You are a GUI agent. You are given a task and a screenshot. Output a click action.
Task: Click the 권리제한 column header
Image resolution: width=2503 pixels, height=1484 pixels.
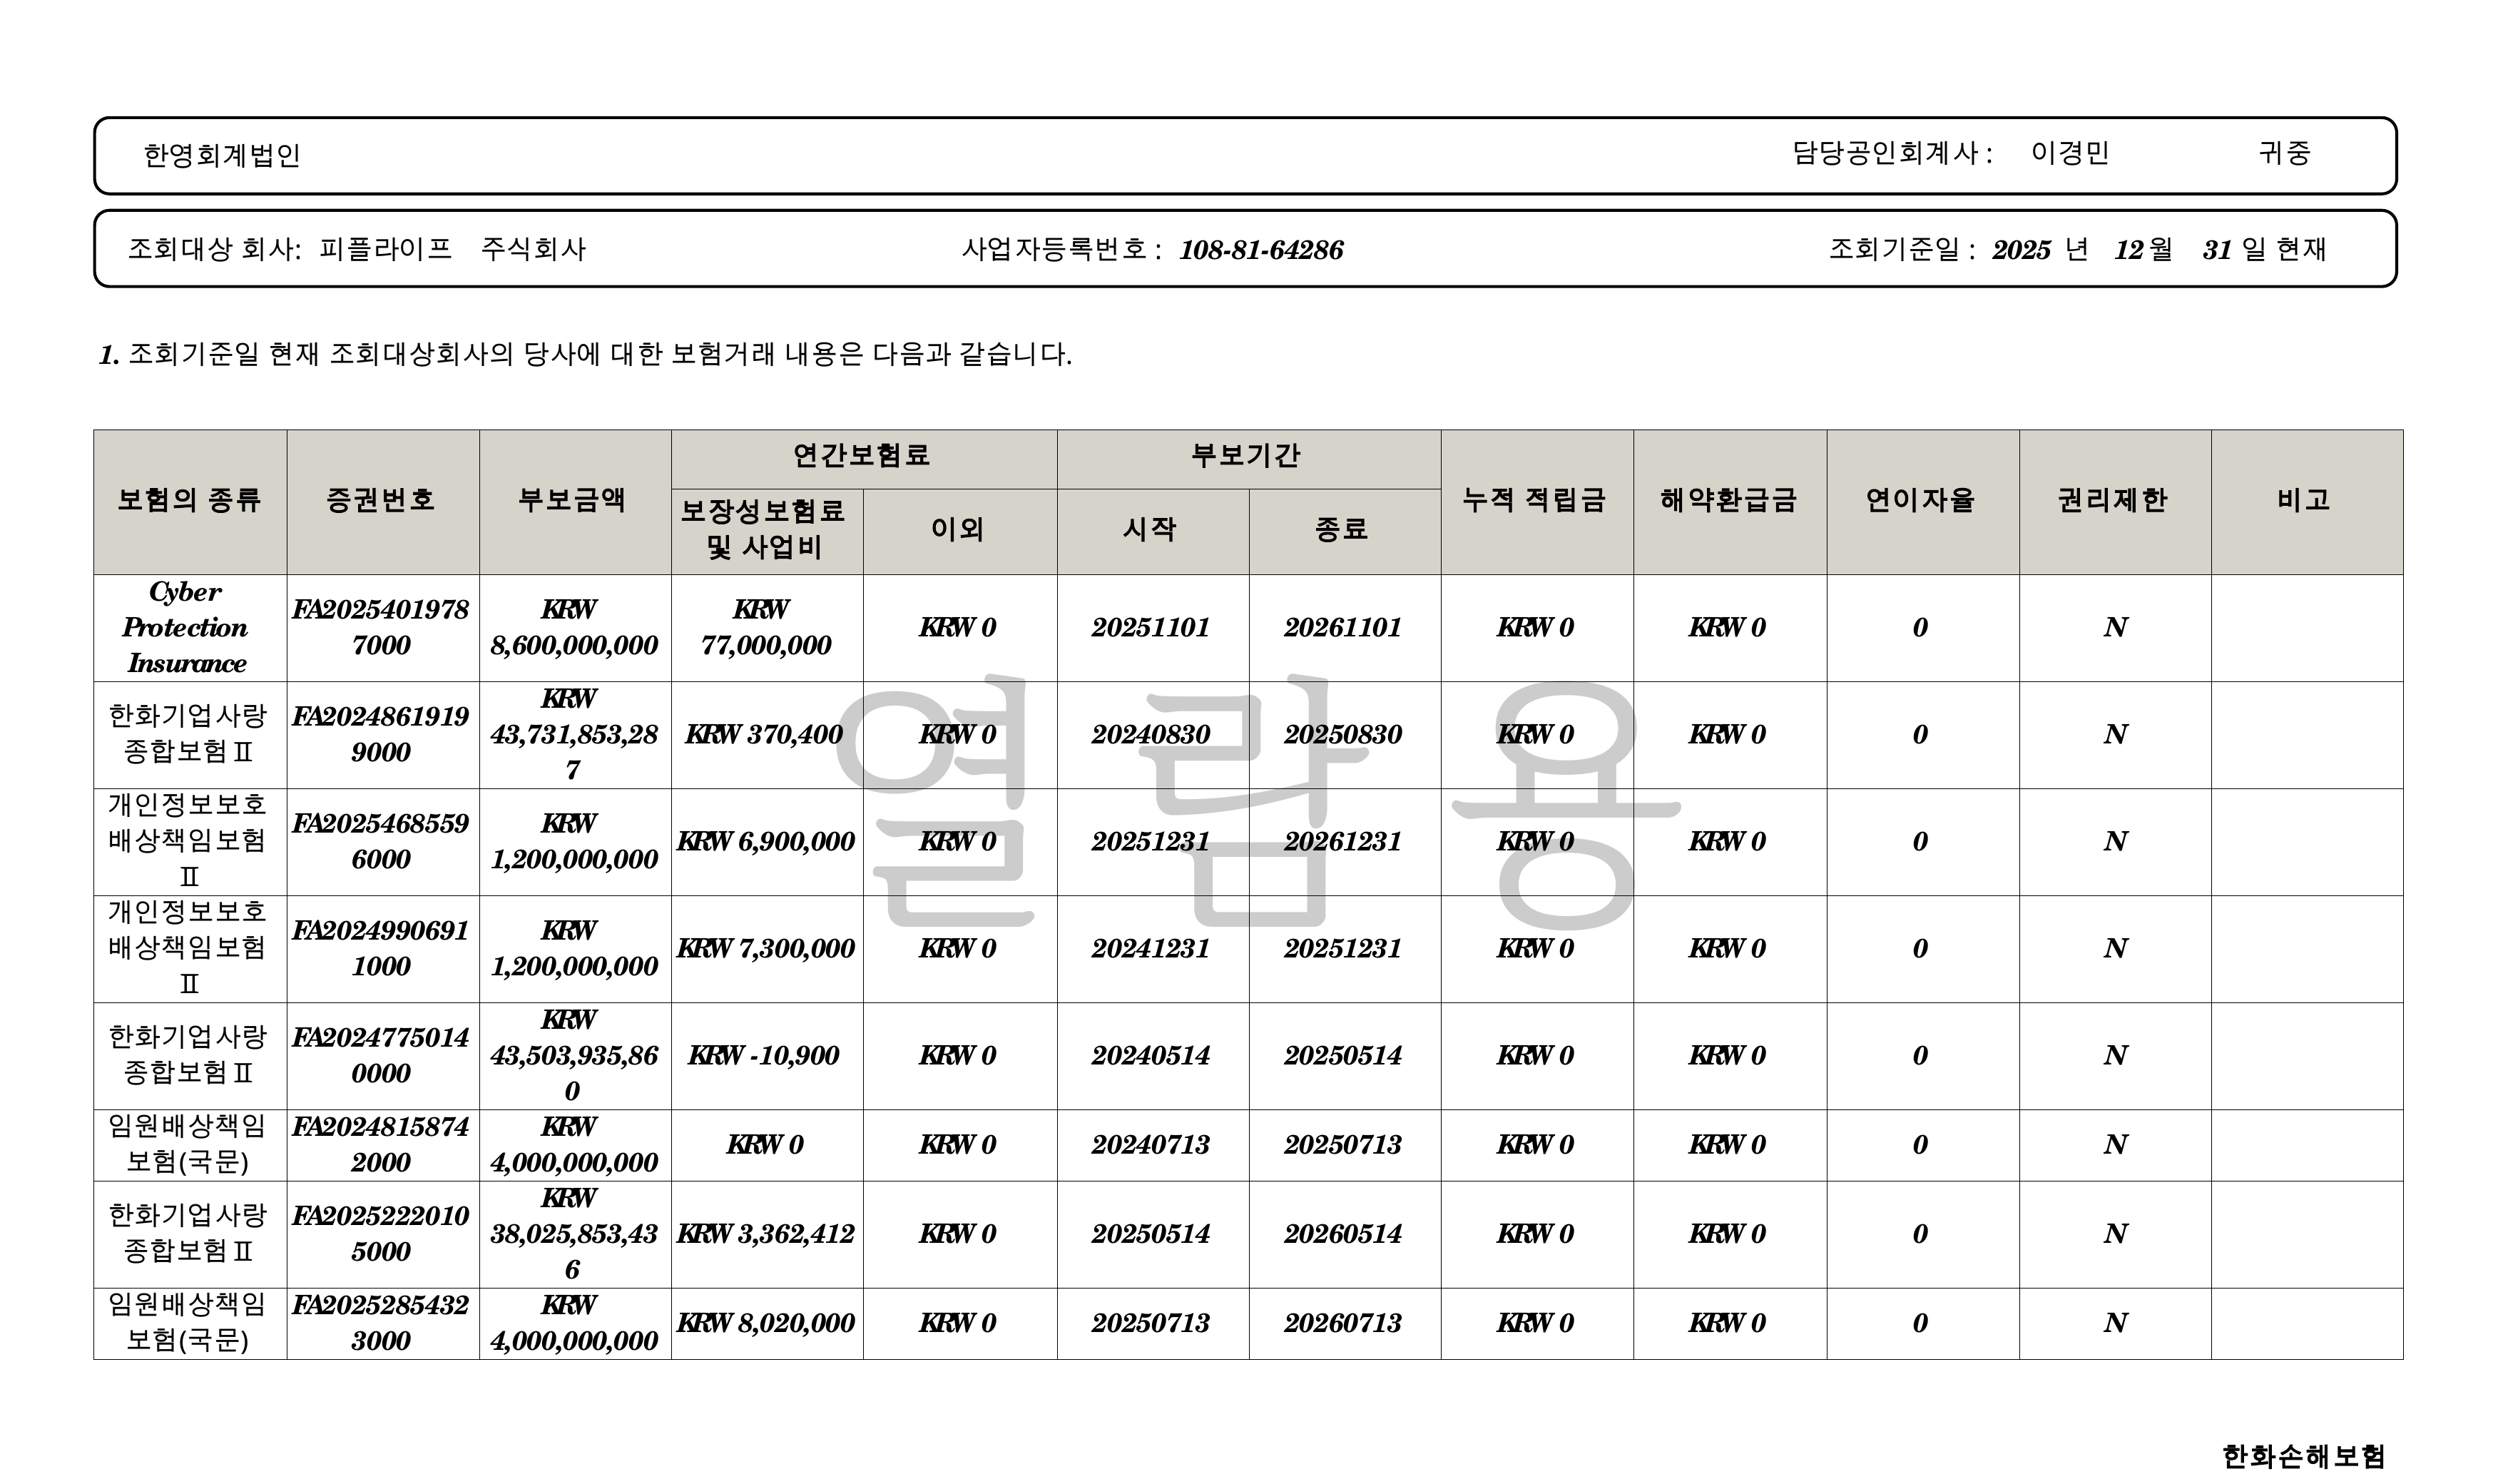tap(2112, 500)
